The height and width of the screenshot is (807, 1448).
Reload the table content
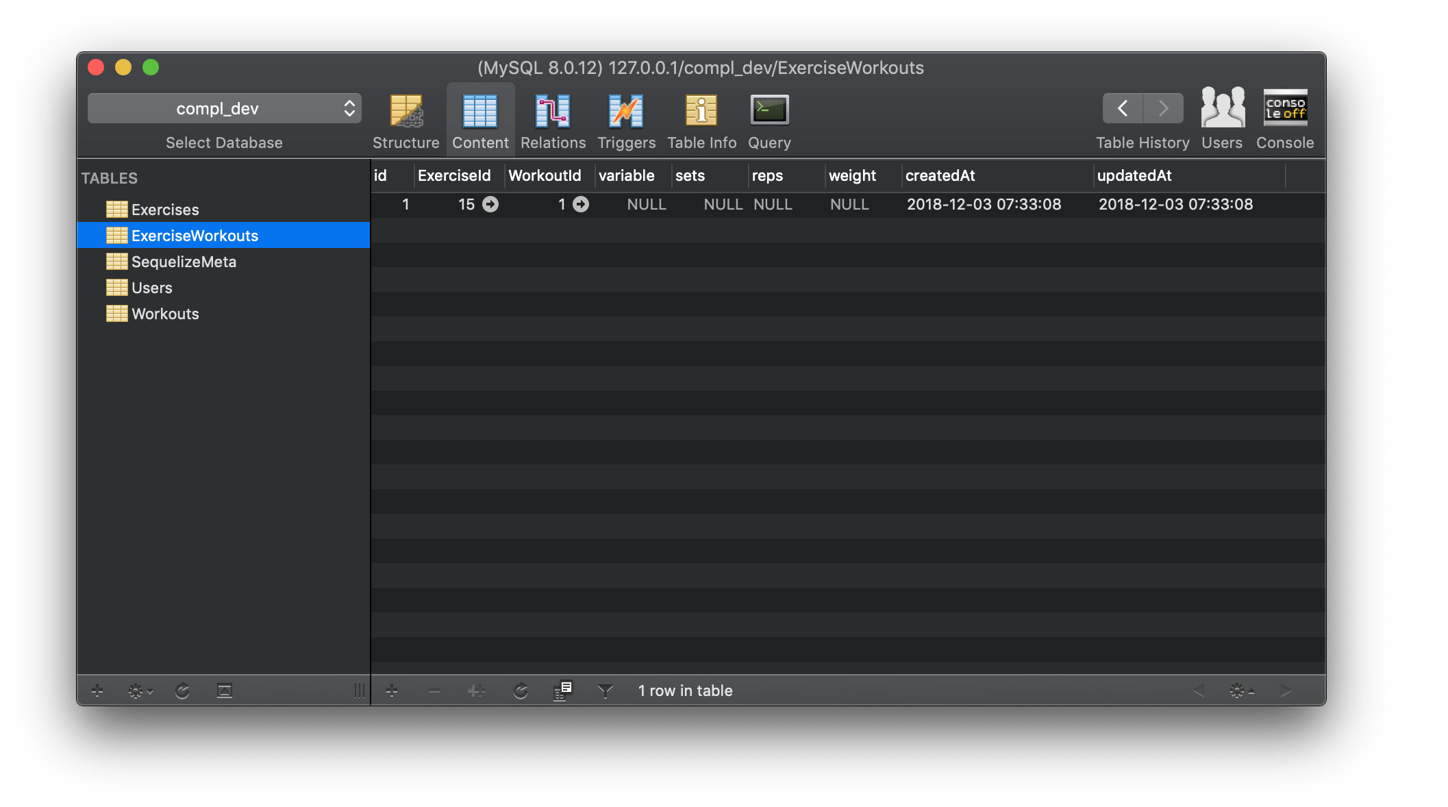point(521,691)
